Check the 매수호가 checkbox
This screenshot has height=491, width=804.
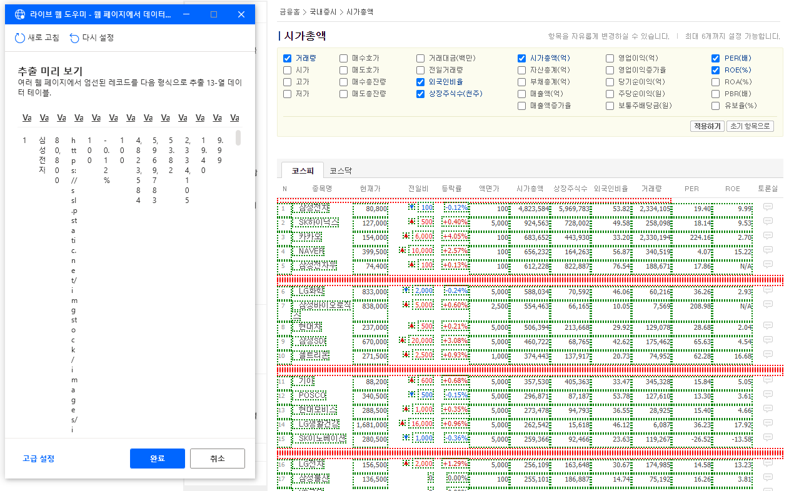[x=344, y=58]
